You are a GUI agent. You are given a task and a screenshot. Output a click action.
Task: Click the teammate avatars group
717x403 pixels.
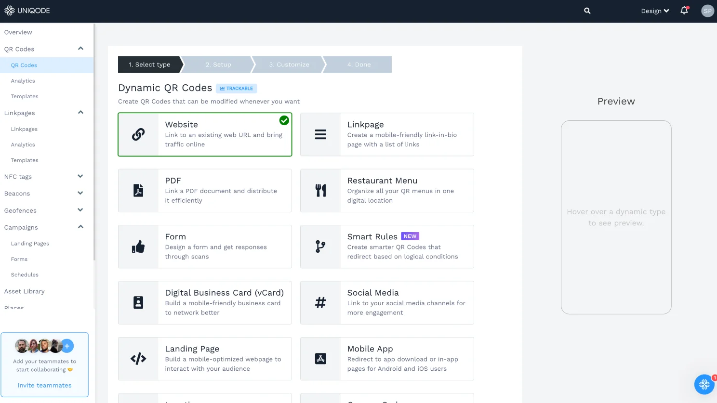click(x=39, y=346)
